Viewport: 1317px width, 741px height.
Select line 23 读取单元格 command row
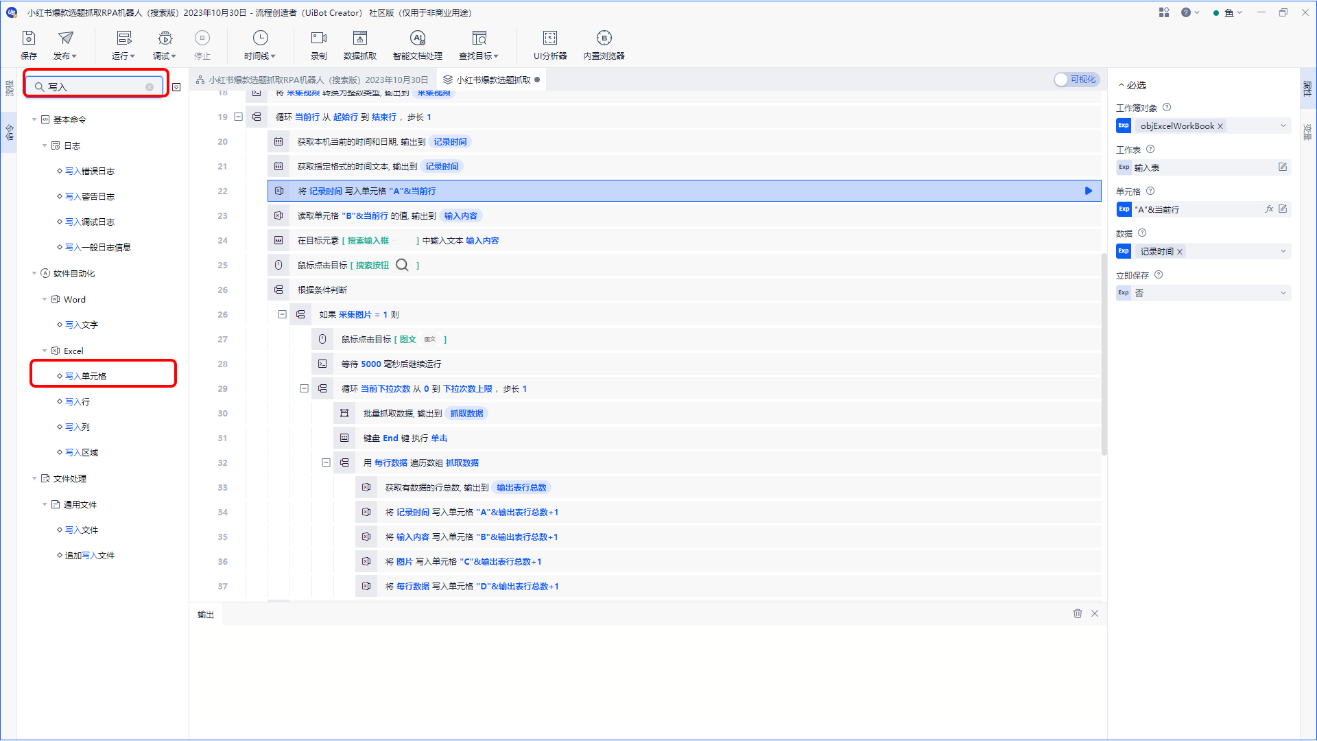click(684, 215)
